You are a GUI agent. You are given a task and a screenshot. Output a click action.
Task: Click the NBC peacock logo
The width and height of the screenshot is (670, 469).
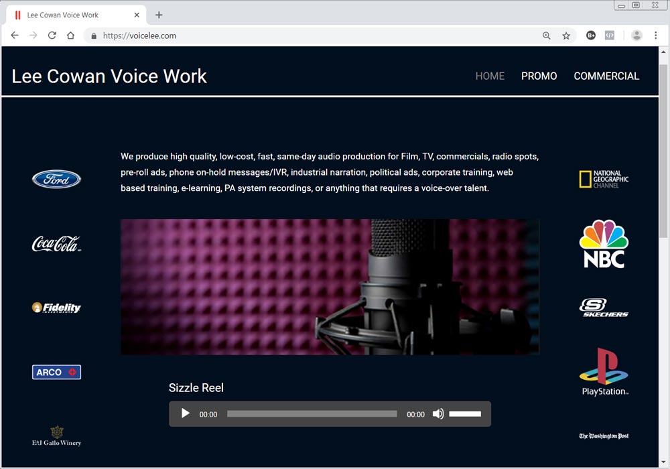coord(604,243)
